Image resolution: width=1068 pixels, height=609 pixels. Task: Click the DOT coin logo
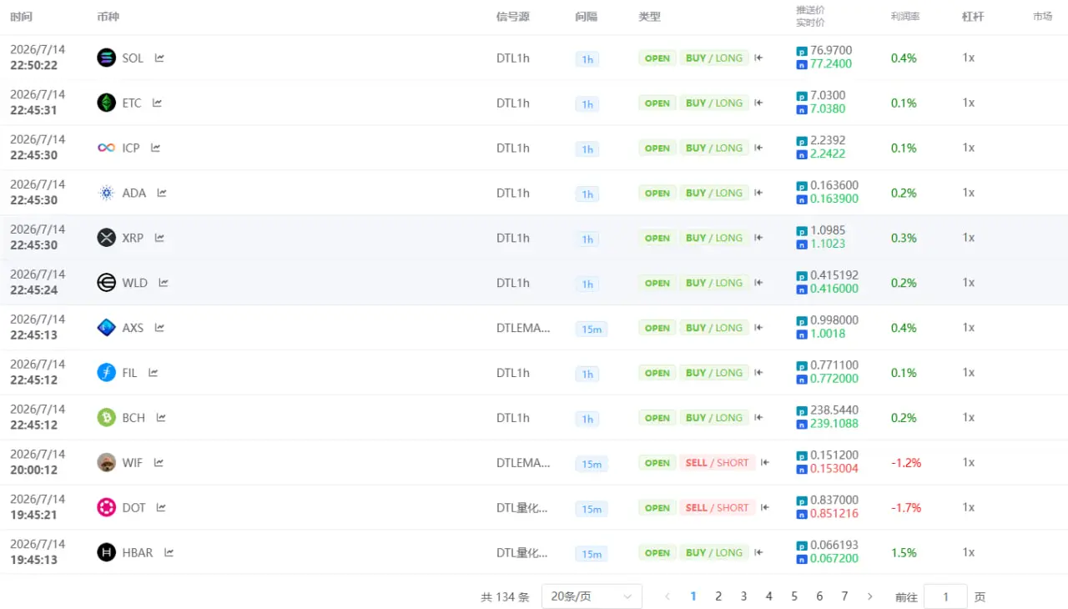[106, 507]
